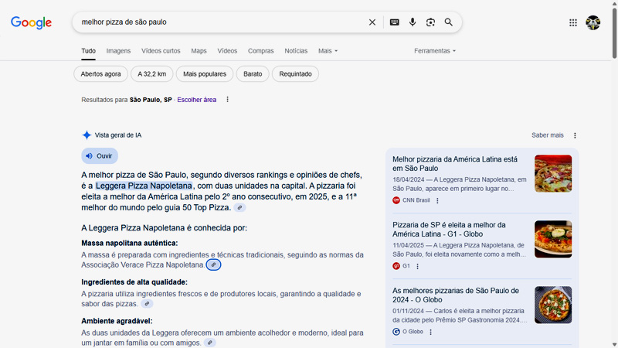Open source link chip after sabor das pizzas

point(147,304)
